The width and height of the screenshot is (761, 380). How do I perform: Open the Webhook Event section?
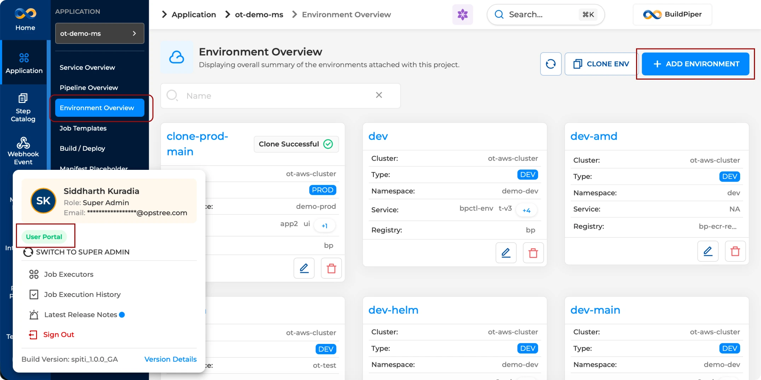tap(23, 151)
